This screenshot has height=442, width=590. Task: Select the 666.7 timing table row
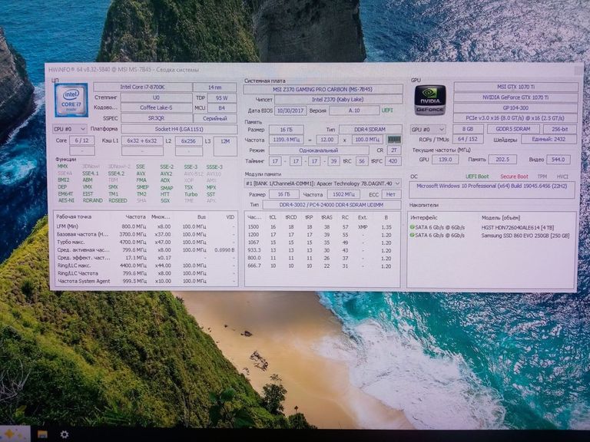322,266
